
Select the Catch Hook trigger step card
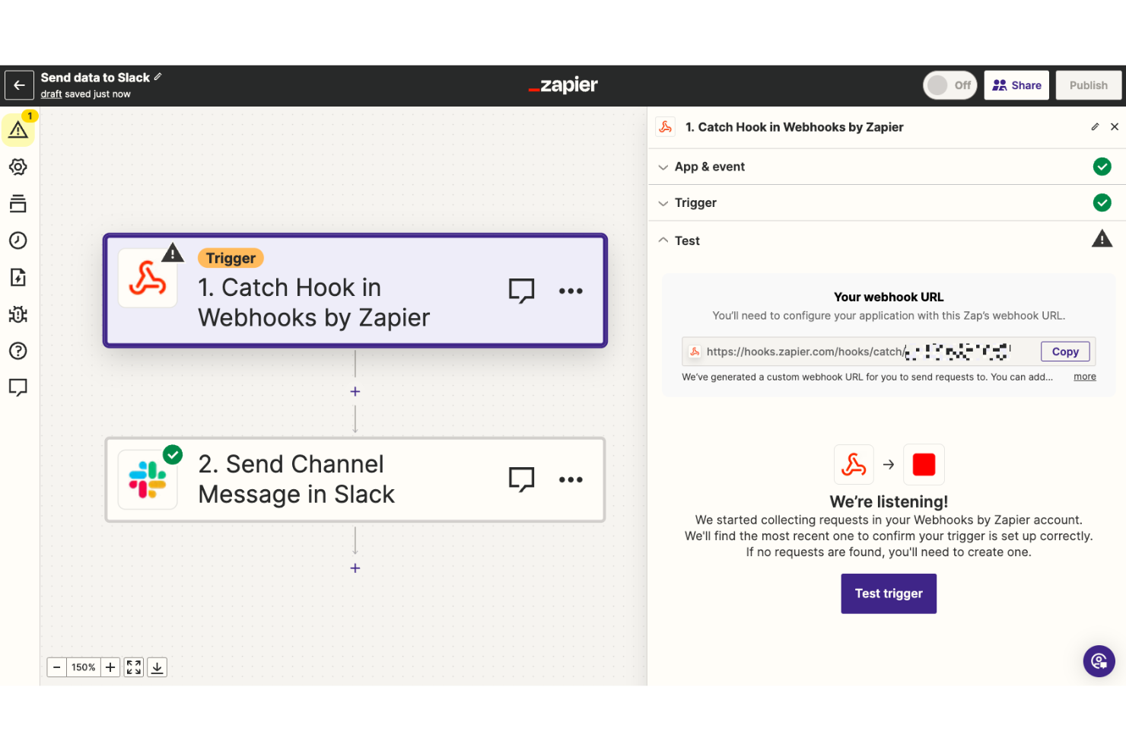point(355,291)
